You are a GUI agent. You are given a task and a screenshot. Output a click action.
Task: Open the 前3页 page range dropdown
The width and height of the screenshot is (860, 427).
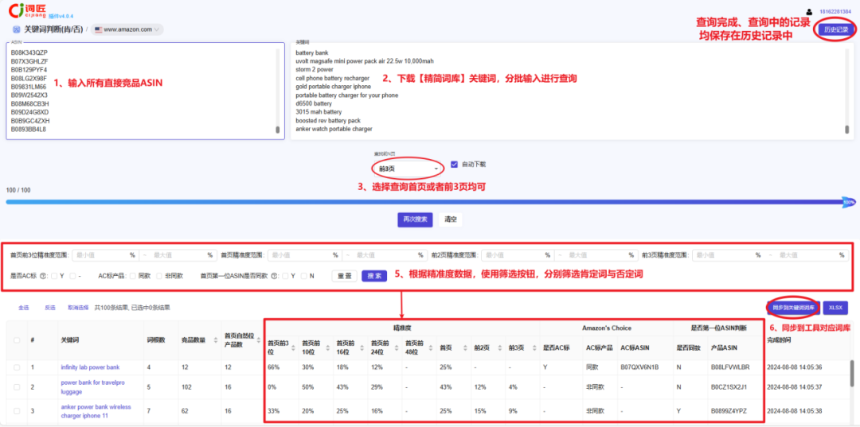pyautogui.click(x=408, y=168)
